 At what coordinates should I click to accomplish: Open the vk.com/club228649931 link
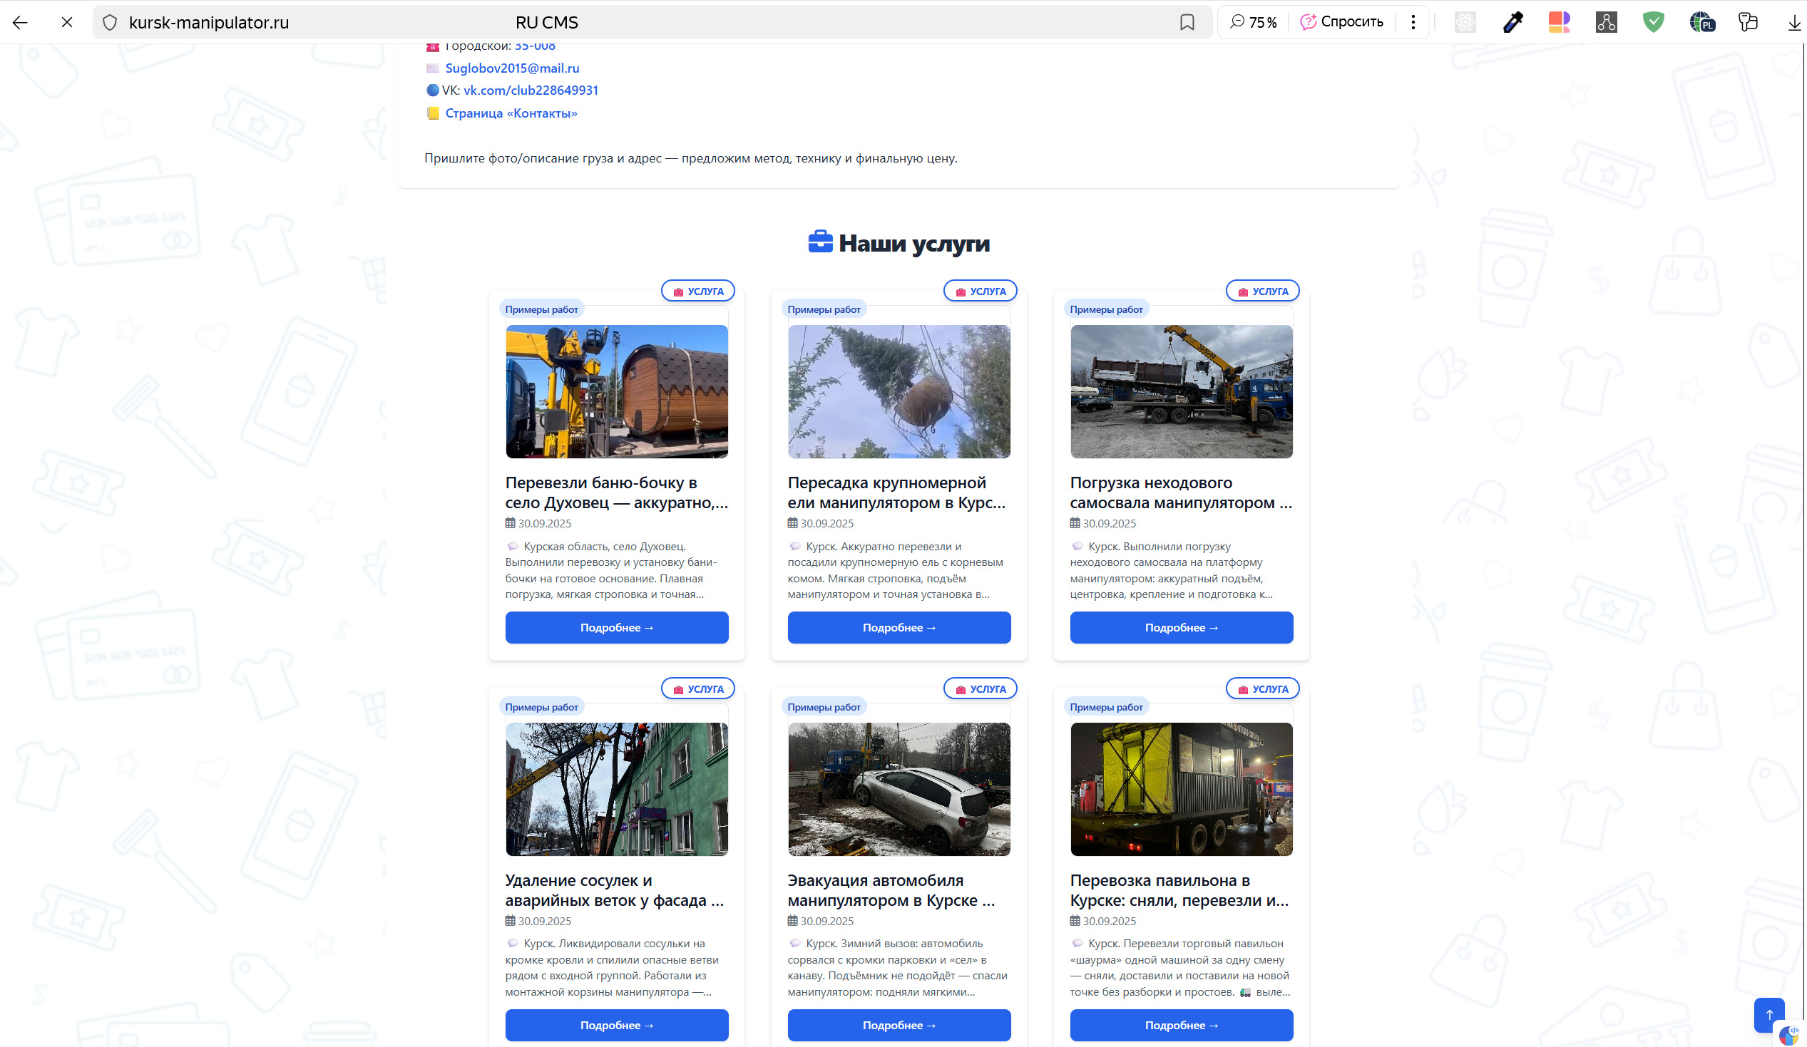pyautogui.click(x=531, y=91)
